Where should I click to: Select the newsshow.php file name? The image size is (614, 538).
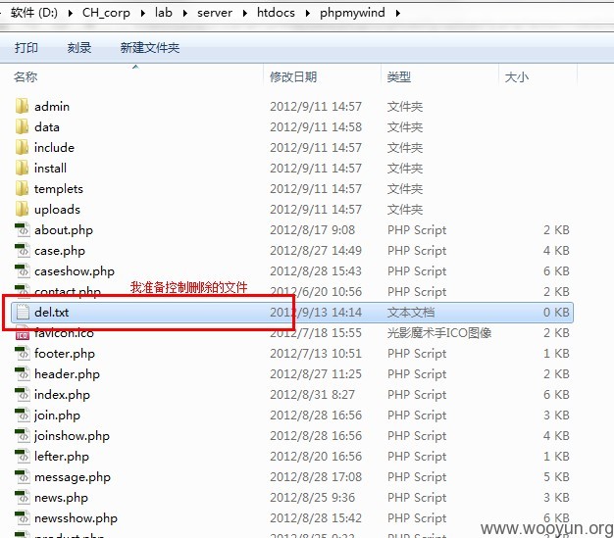click(x=76, y=518)
